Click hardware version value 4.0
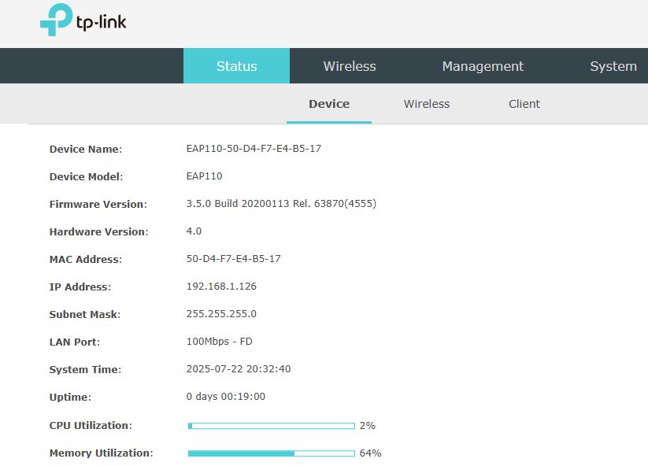Image resolution: width=648 pixels, height=466 pixels. point(194,231)
